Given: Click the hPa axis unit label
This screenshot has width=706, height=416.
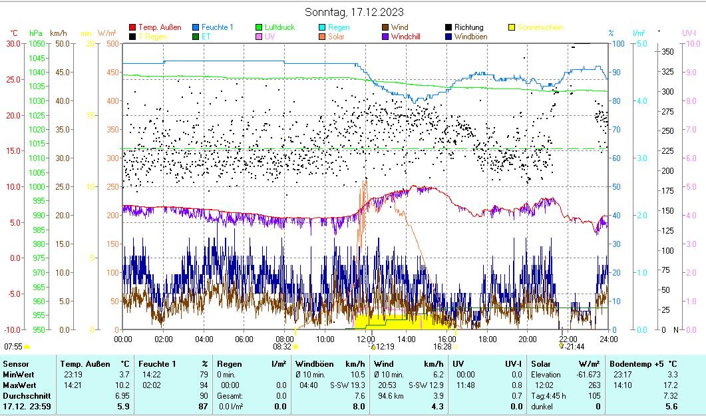Looking at the screenshot, I should (36, 33).
